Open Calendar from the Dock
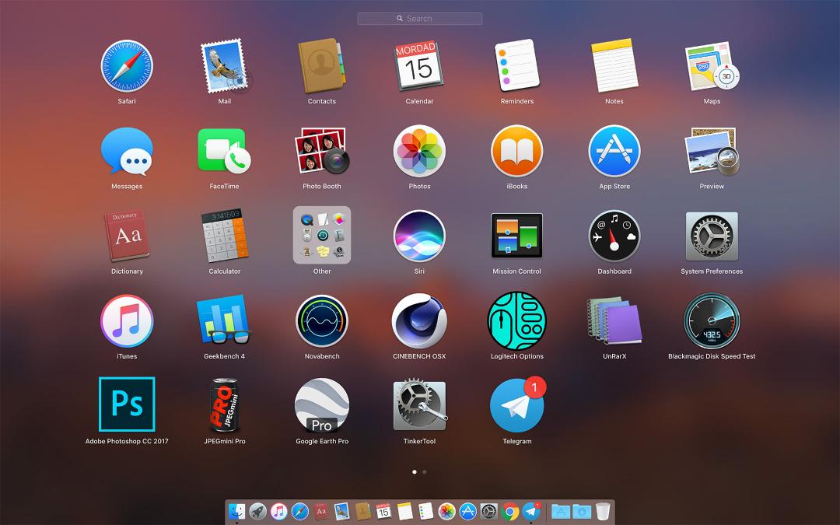 pyautogui.click(x=383, y=511)
